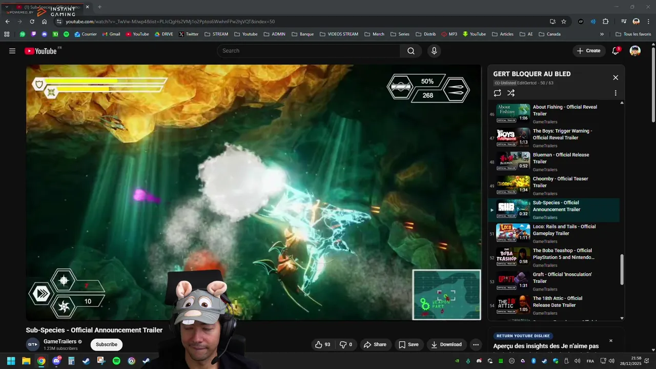
Task: Click the GameTrailers channel avatar
Action: (x=32, y=344)
